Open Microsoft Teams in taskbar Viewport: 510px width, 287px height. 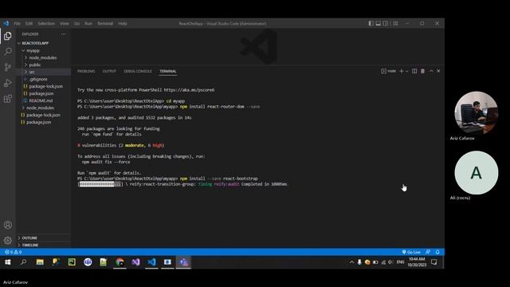pos(183,262)
